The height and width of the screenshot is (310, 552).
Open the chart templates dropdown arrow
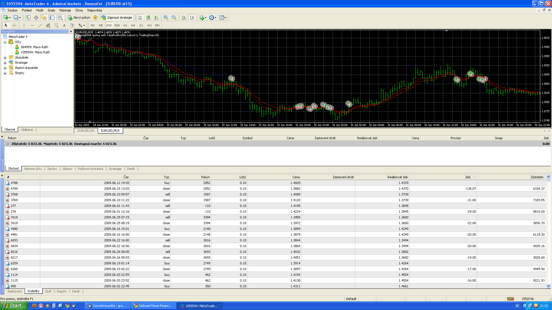tap(226, 18)
